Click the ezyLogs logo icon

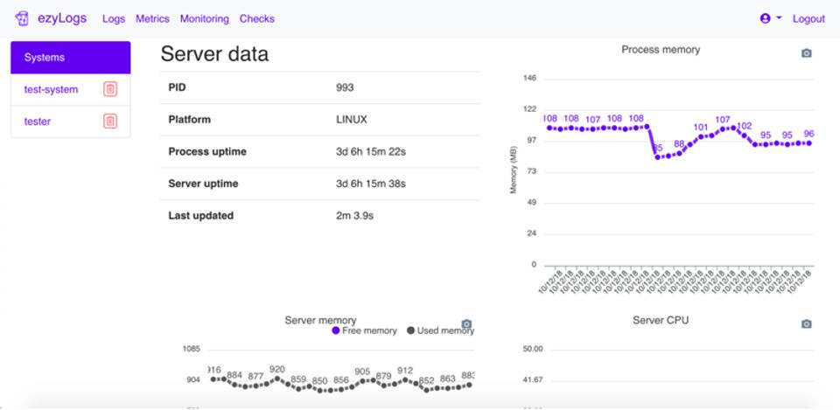pyautogui.click(x=23, y=18)
